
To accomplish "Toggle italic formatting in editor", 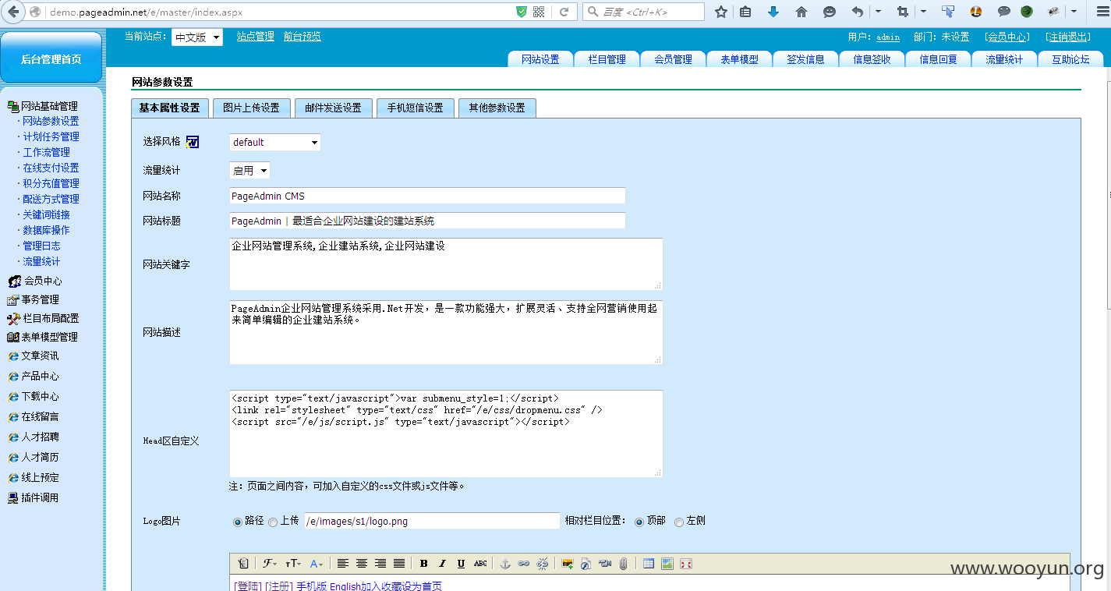I will pos(443,564).
